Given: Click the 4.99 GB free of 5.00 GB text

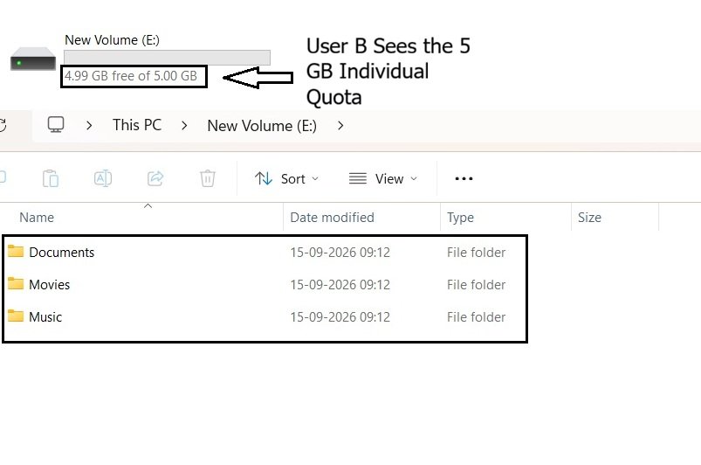Looking at the screenshot, I should tap(131, 76).
